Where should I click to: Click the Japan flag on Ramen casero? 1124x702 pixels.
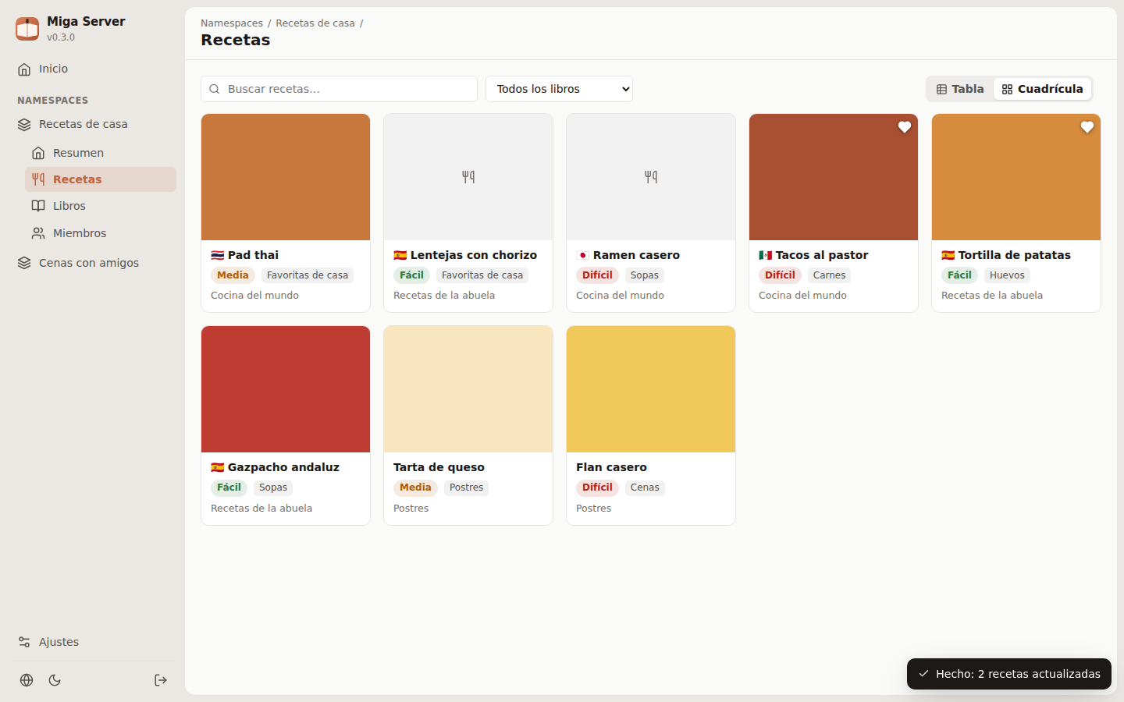click(x=583, y=255)
